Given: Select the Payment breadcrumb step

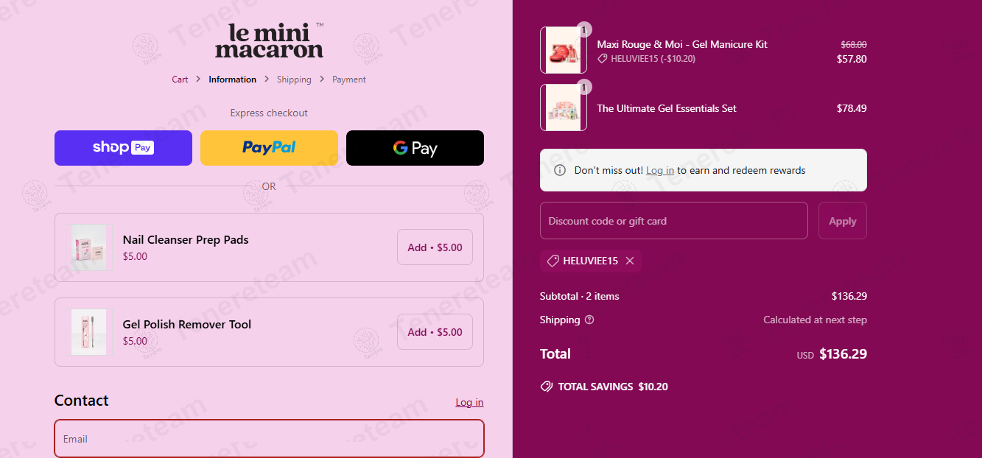Looking at the screenshot, I should point(348,80).
